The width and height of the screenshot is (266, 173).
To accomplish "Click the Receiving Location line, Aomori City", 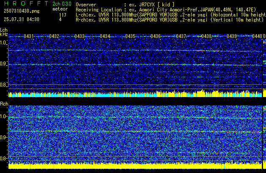I will (x=166, y=10).
